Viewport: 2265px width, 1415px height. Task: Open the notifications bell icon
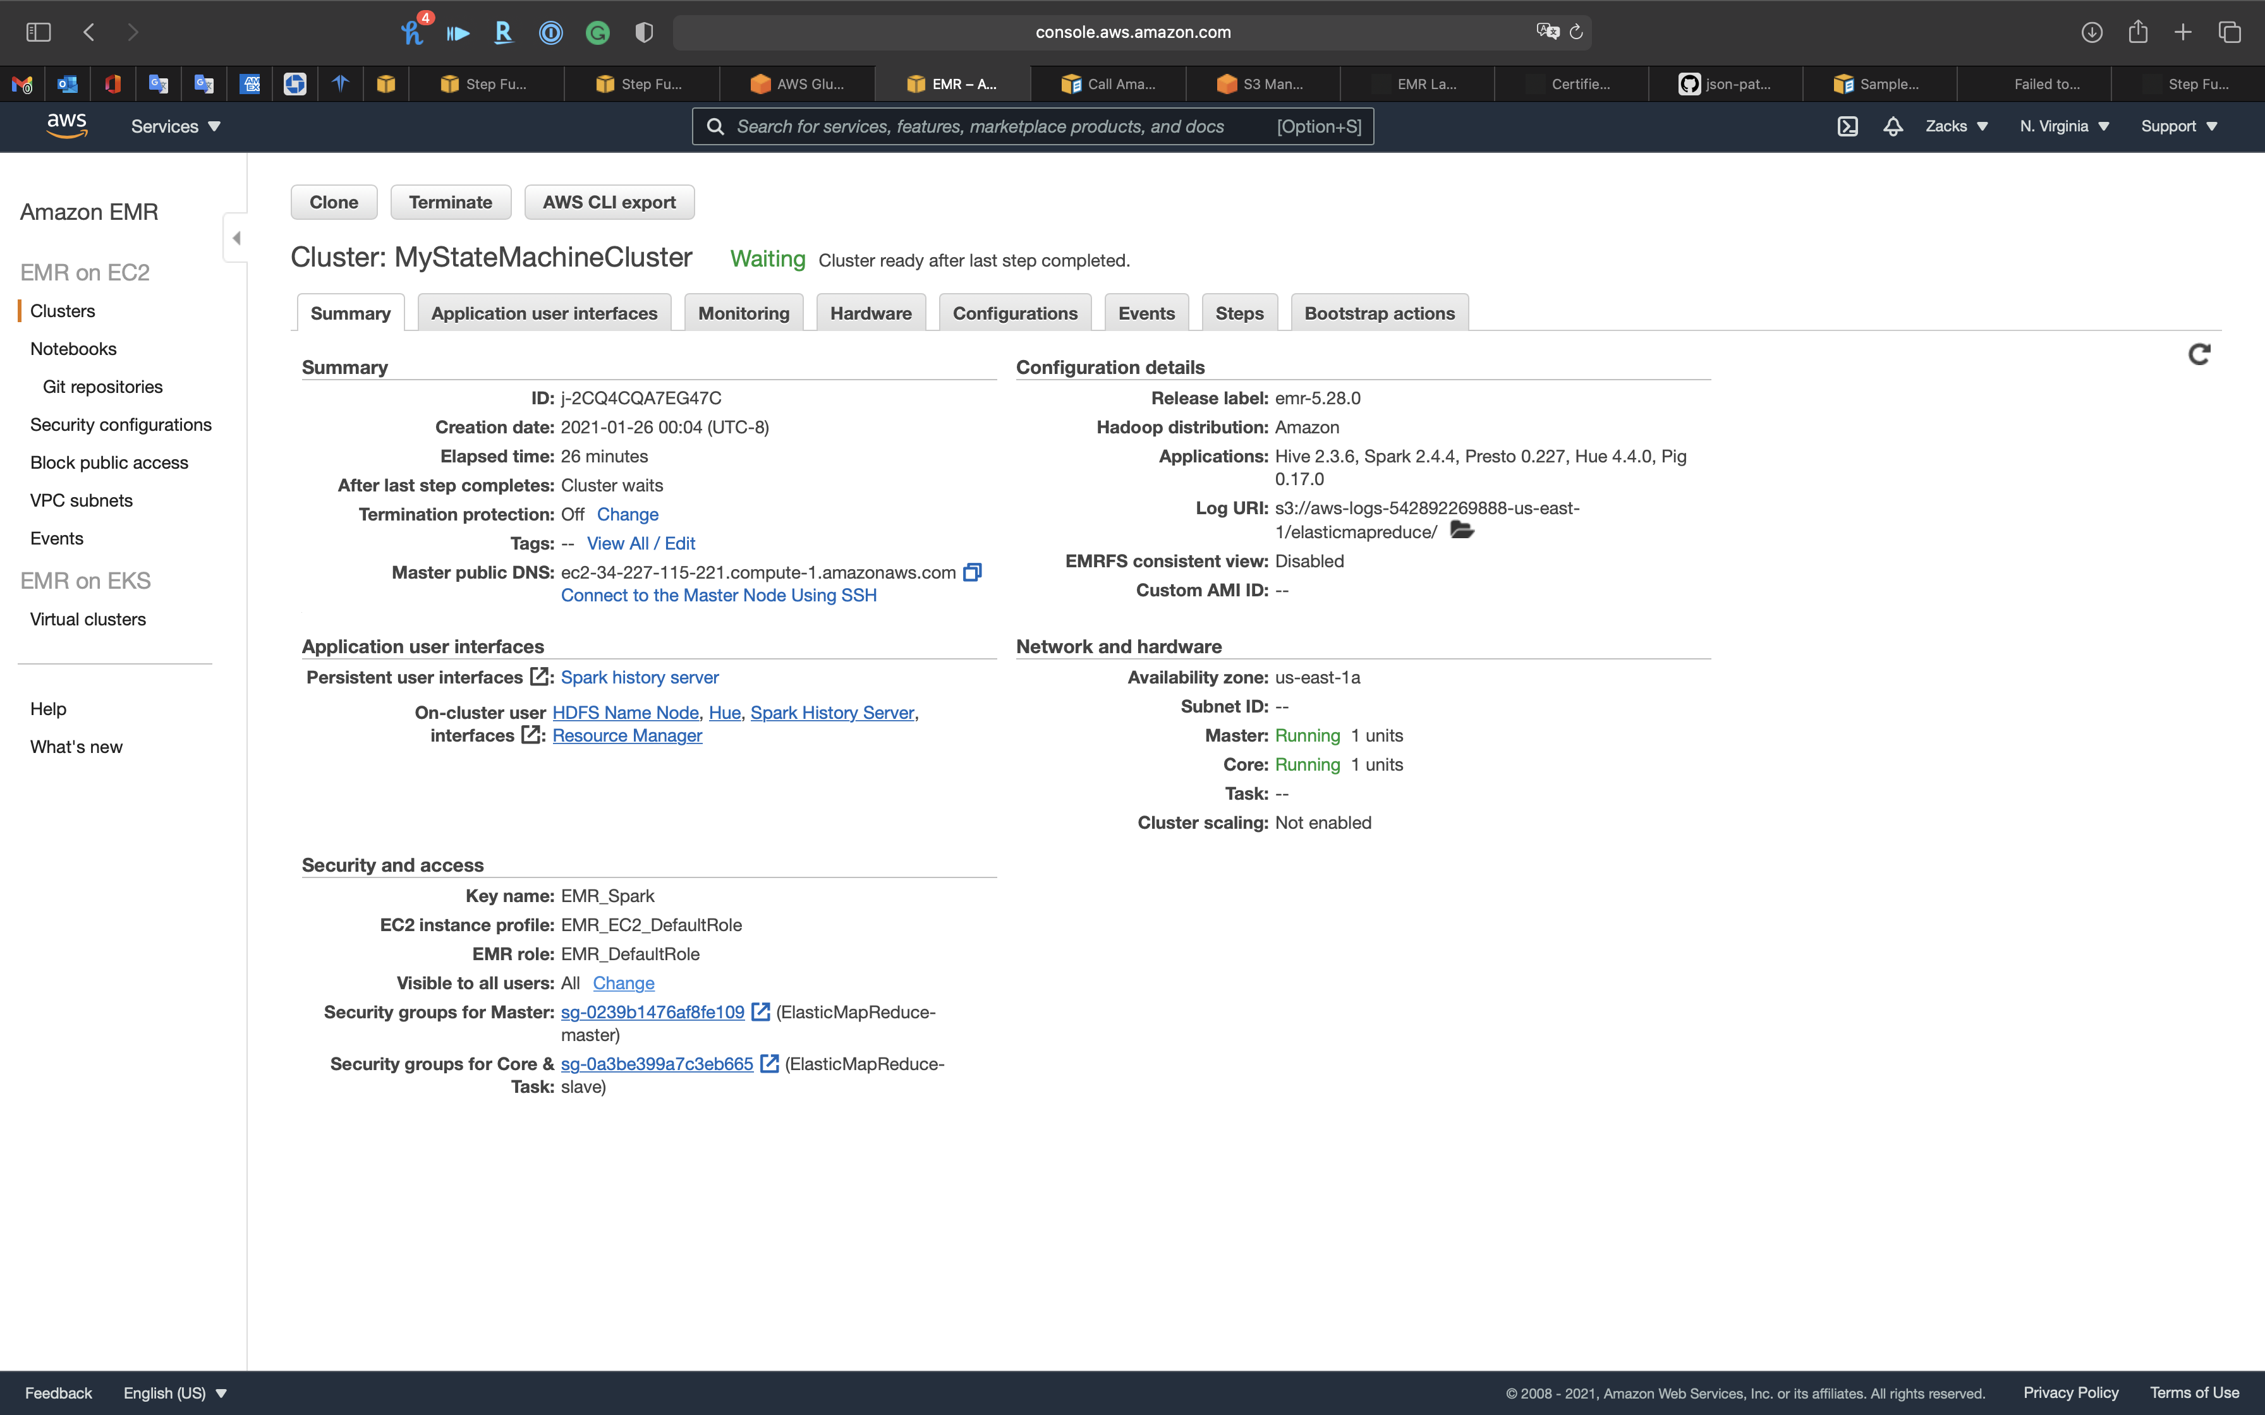[x=1893, y=126]
